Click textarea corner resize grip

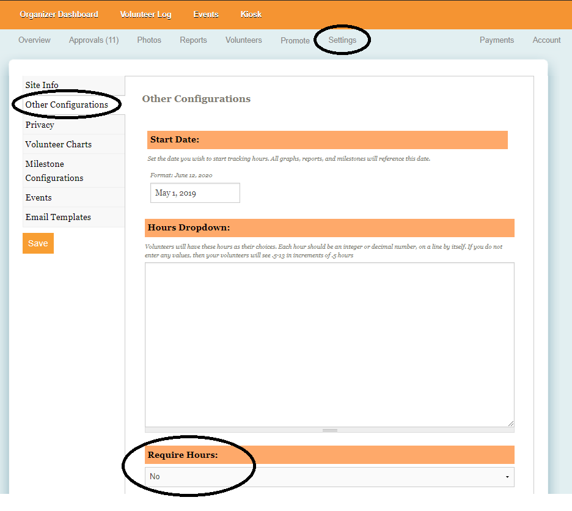click(x=511, y=424)
